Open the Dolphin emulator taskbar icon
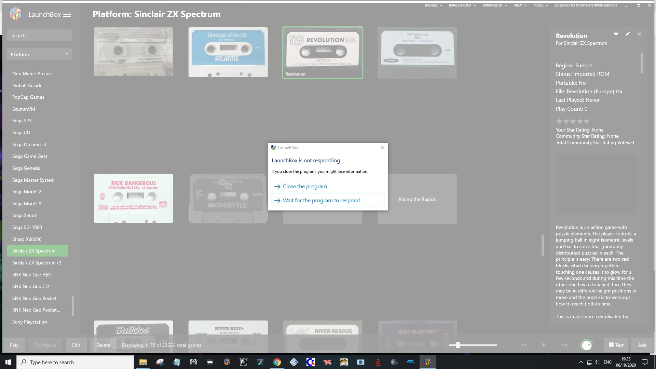 click(411, 362)
